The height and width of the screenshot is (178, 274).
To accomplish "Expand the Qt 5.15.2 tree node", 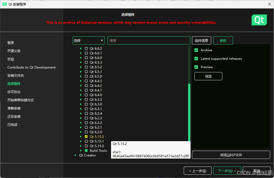I will [81, 137].
